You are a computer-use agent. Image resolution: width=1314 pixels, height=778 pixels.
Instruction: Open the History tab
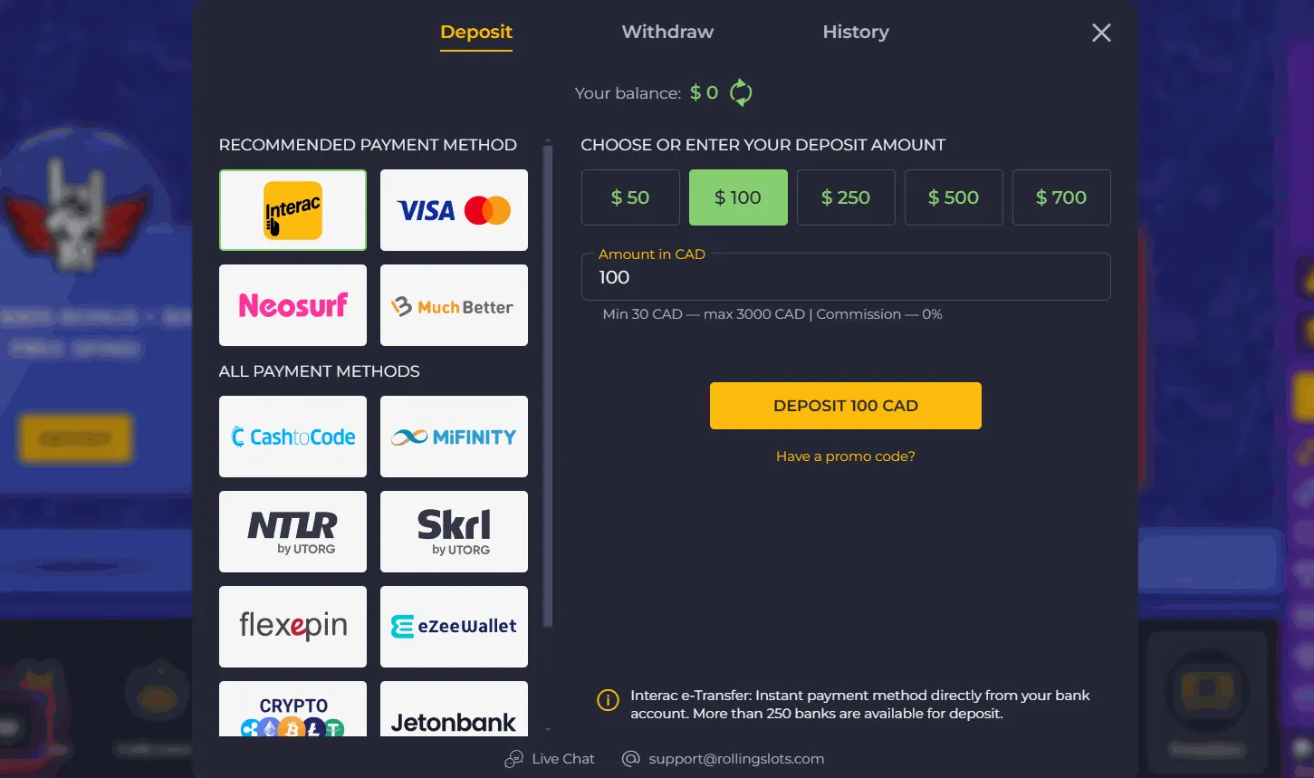[x=856, y=32]
